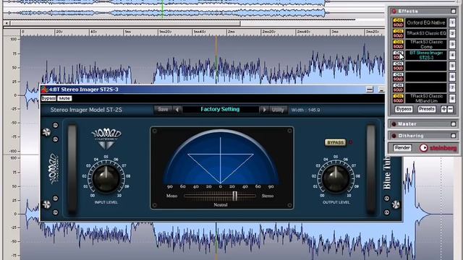The width and height of the screenshot is (463, 260).
Task: Solo the TRackS3 Classic EQ effect
Action: (x=398, y=35)
